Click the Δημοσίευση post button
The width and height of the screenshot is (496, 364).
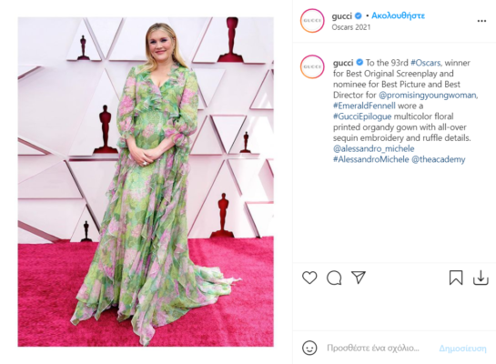463,349
